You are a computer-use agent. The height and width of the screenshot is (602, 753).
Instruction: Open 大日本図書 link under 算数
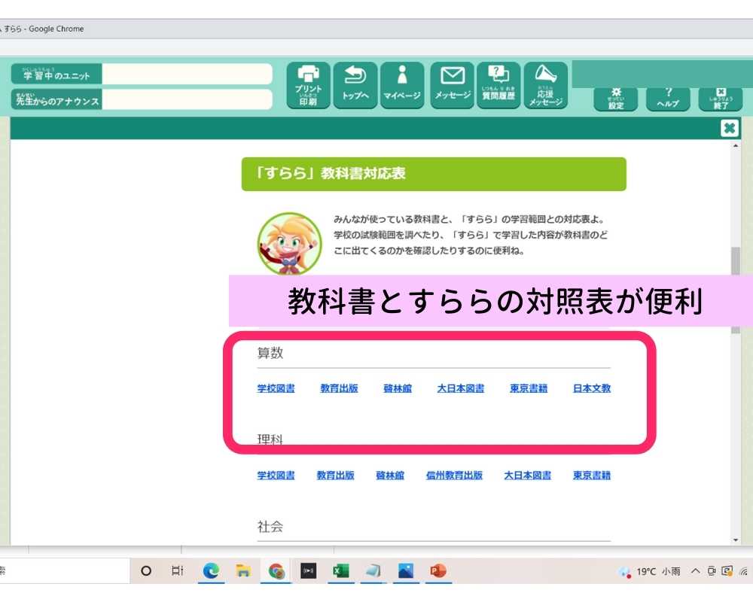click(x=461, y=388)
